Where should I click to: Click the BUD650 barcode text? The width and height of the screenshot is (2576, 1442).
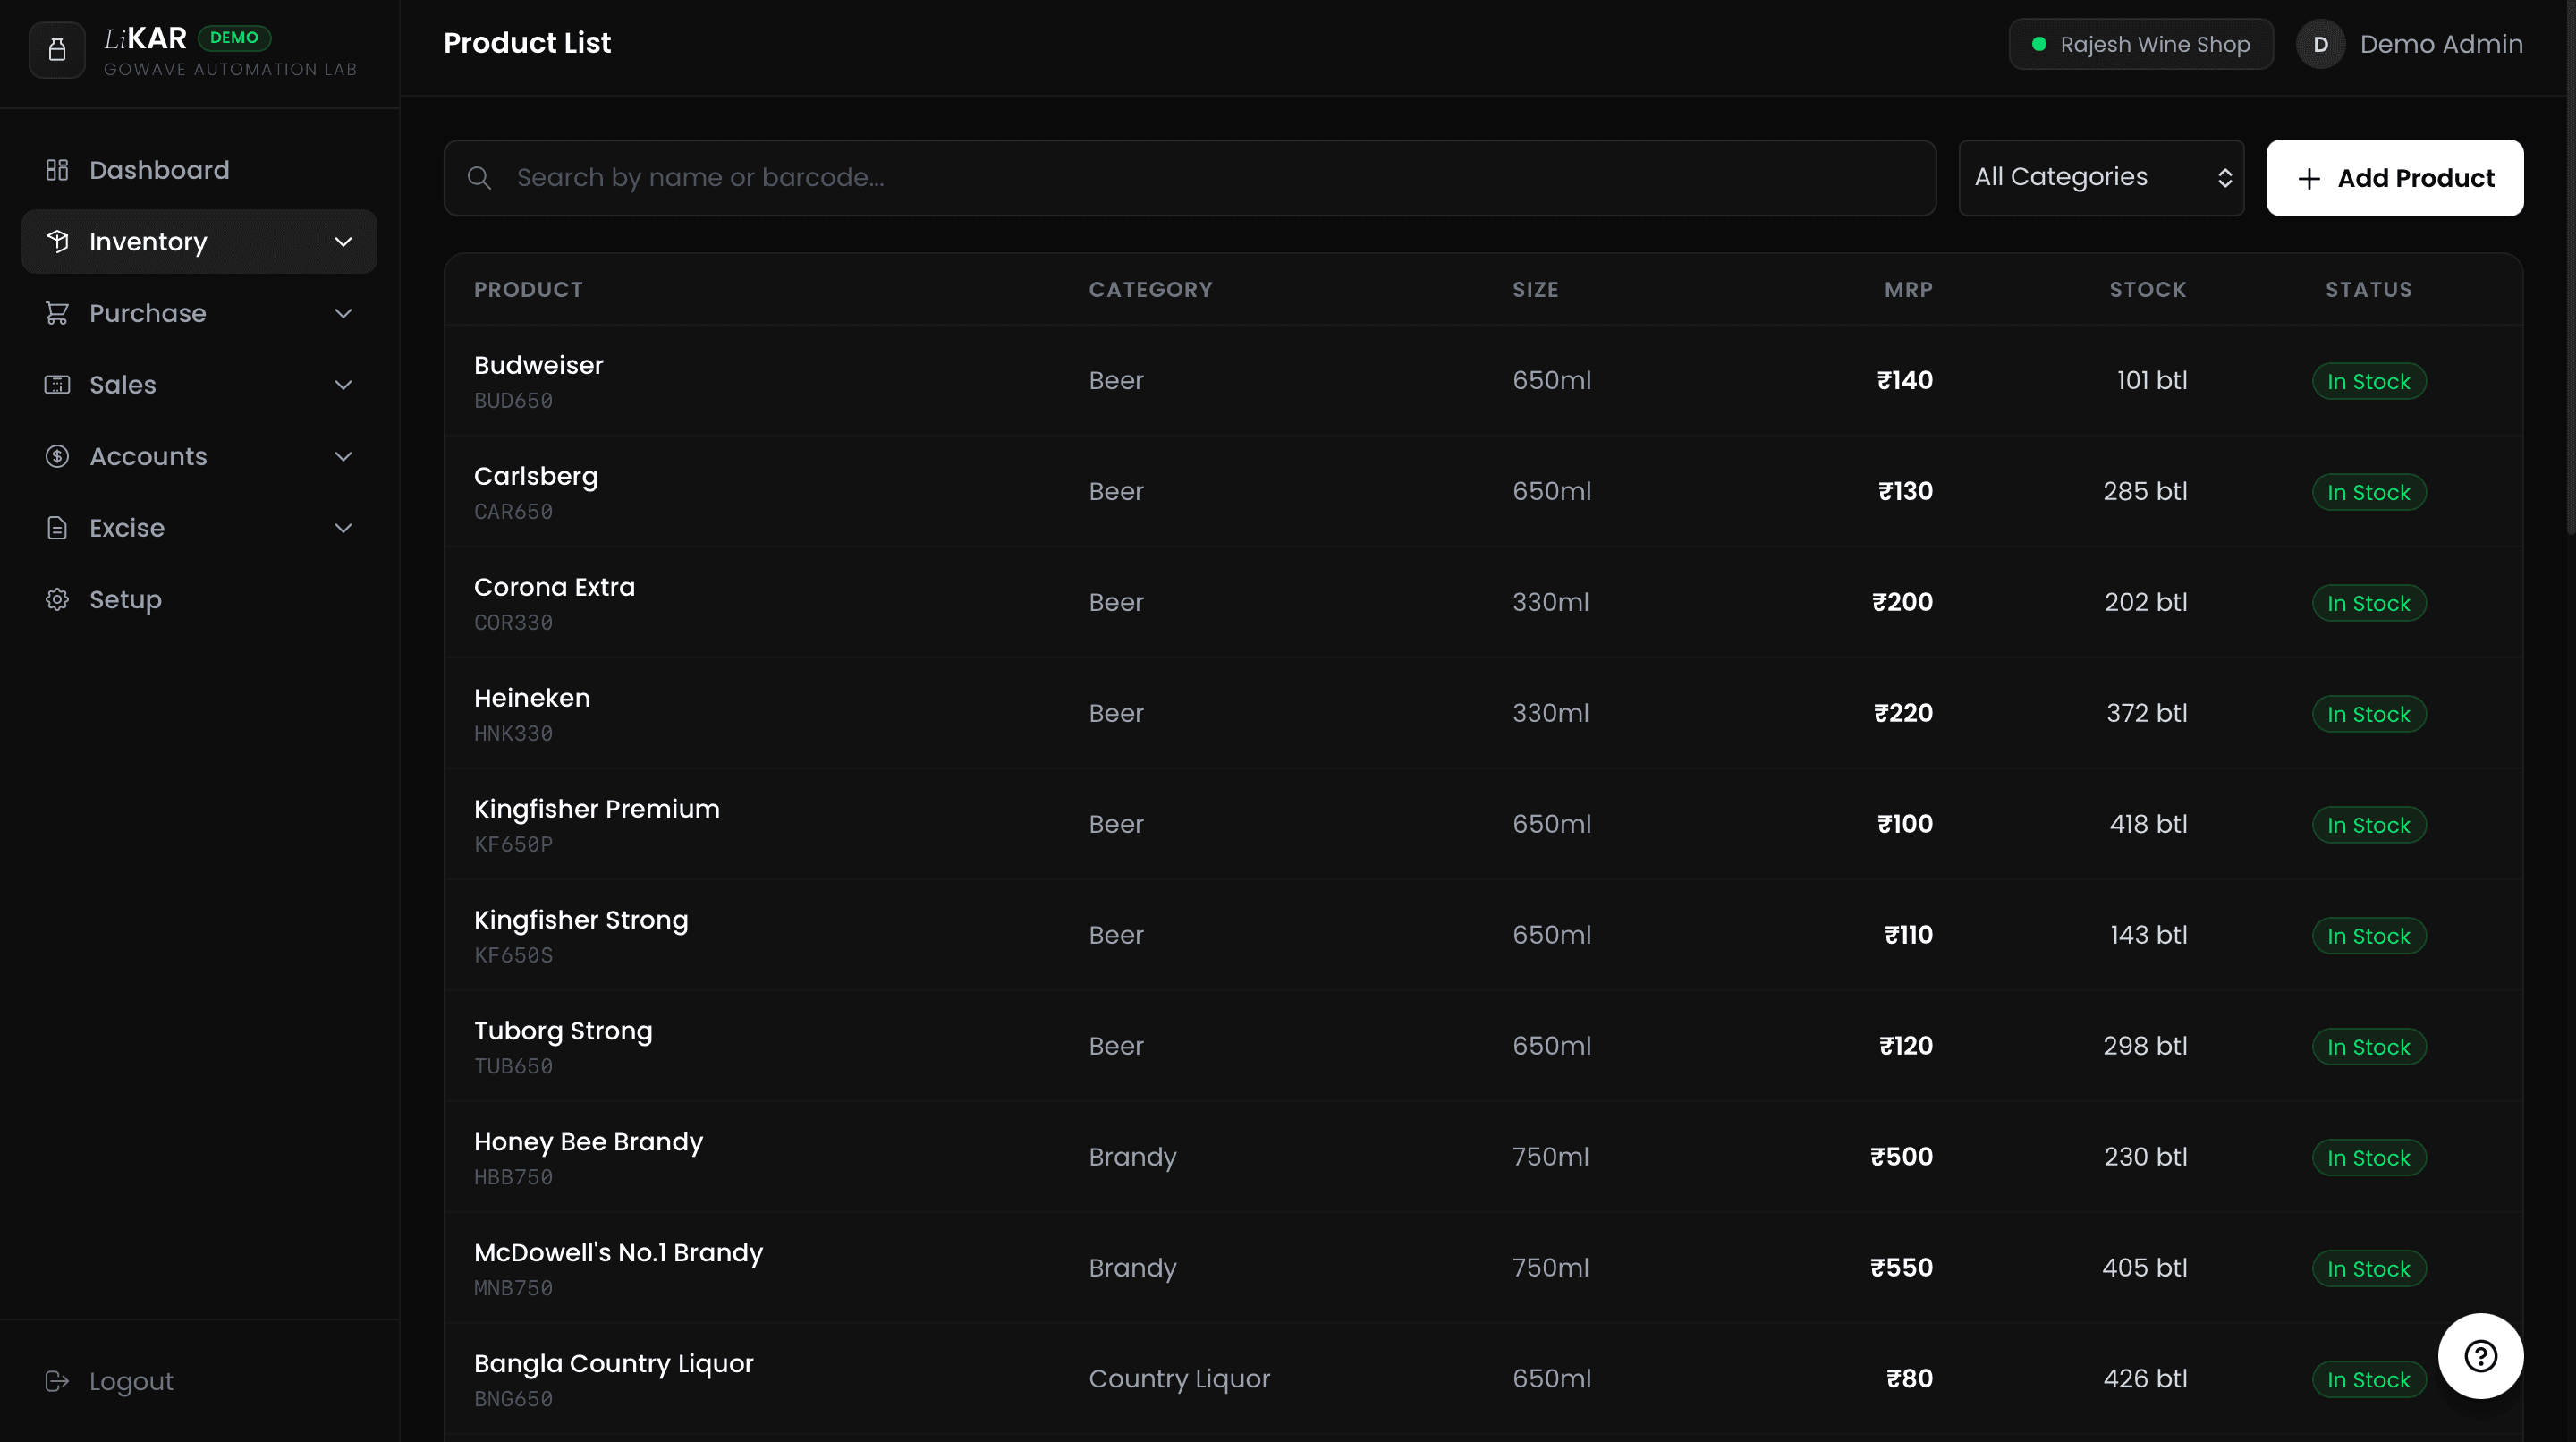[x=513, y=401]
